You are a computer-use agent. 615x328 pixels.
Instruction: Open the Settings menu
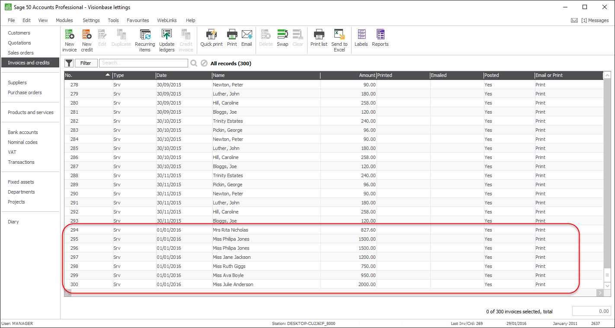click(x=91, y=20)
